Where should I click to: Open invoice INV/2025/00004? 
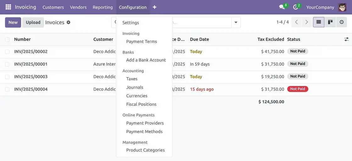pyautogui.click(x=31, y=89)
